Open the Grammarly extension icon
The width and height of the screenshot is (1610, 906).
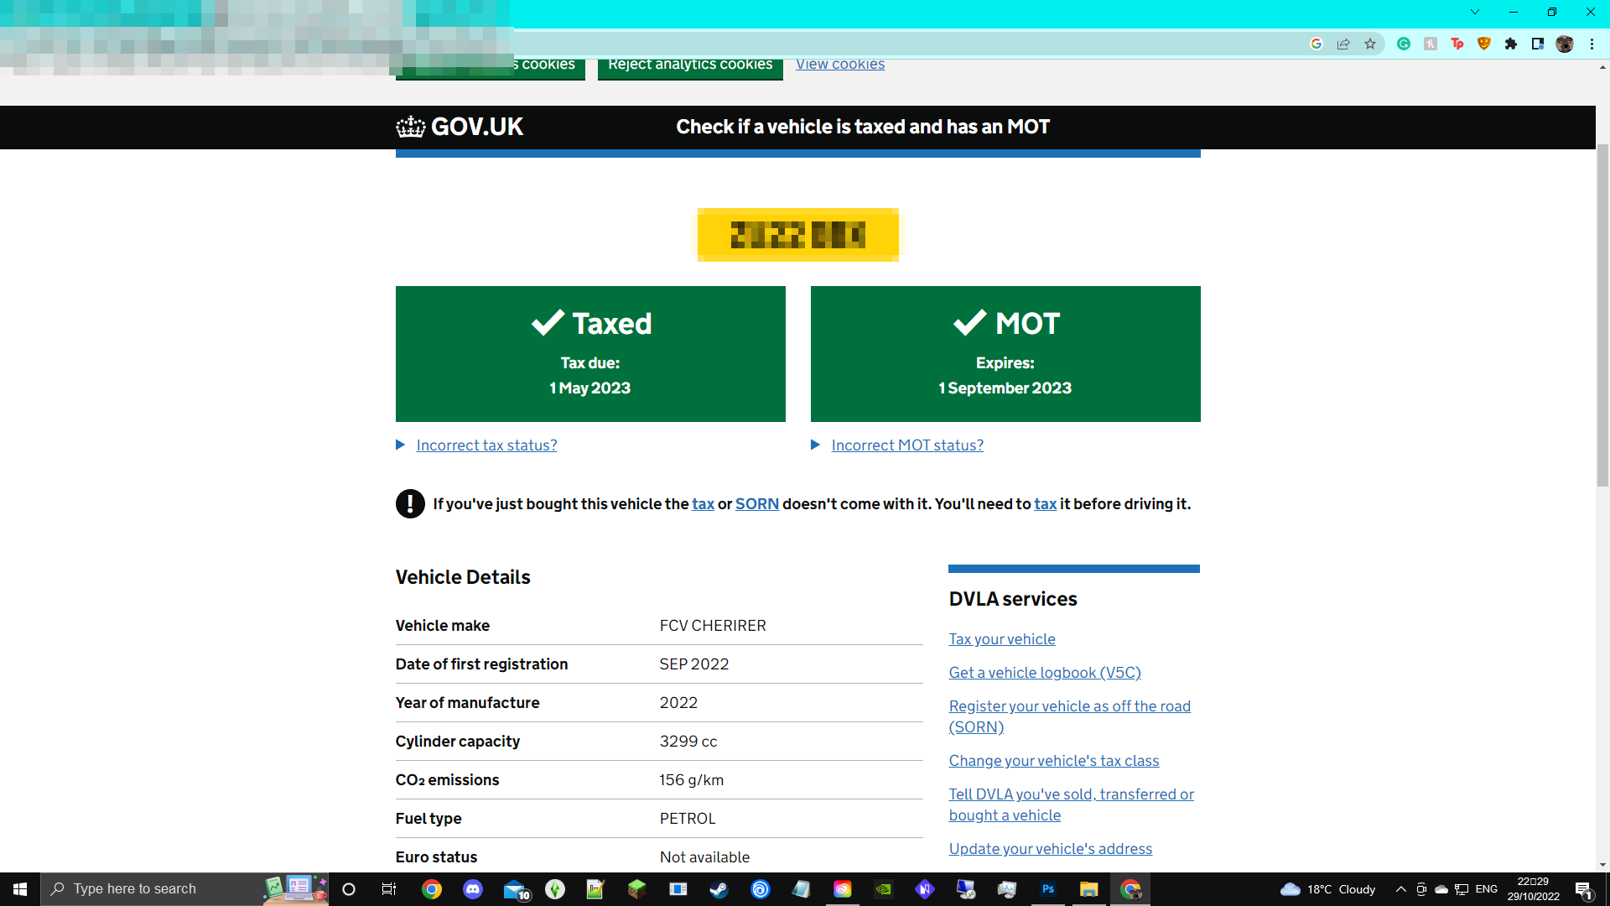click(x=1404, y=44)
